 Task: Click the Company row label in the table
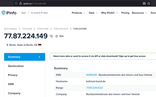point(61,94)
